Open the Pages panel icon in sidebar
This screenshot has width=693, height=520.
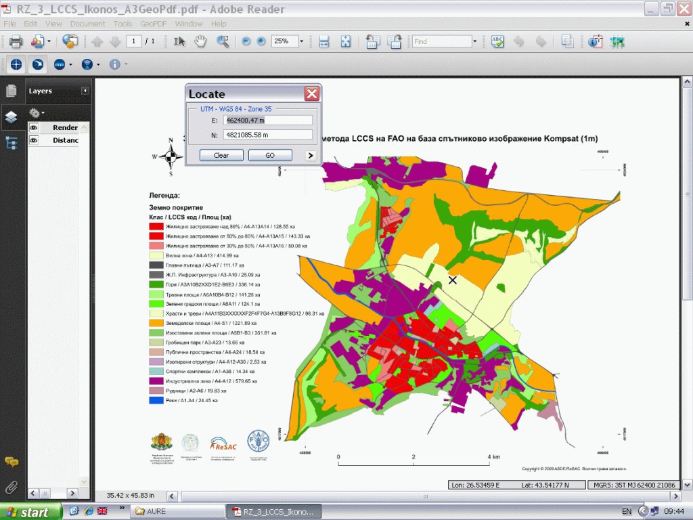point(12,91)
